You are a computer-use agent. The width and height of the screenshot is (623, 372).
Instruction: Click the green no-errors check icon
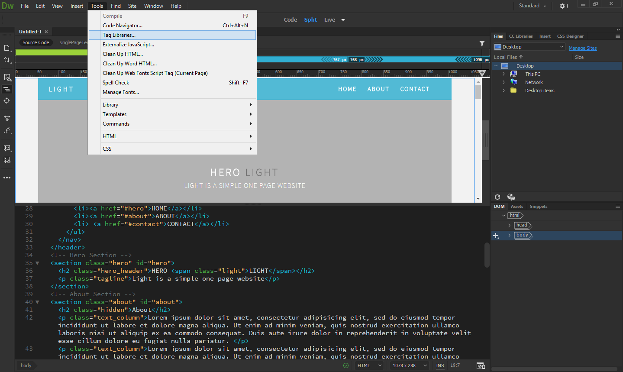(346, 366)
